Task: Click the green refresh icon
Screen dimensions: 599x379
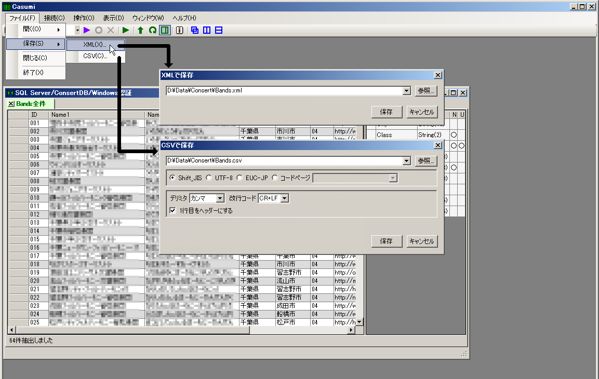Action: 152,30
